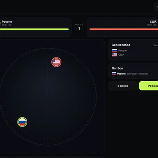
Task: Click the Russia flag in Серия побед
Action: (114, 50)
